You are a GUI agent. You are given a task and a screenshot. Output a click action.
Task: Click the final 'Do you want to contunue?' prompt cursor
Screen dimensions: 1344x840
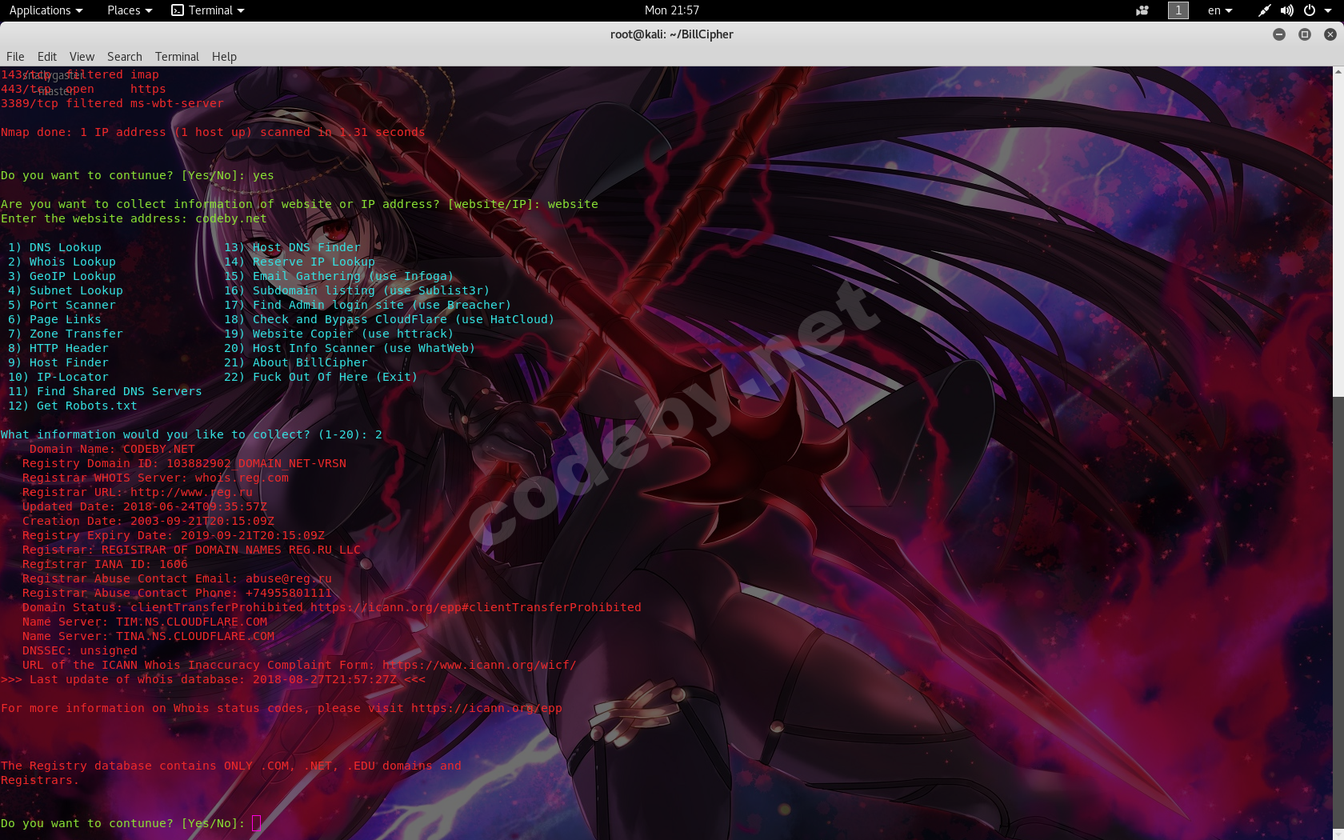(x=256, y=823)
